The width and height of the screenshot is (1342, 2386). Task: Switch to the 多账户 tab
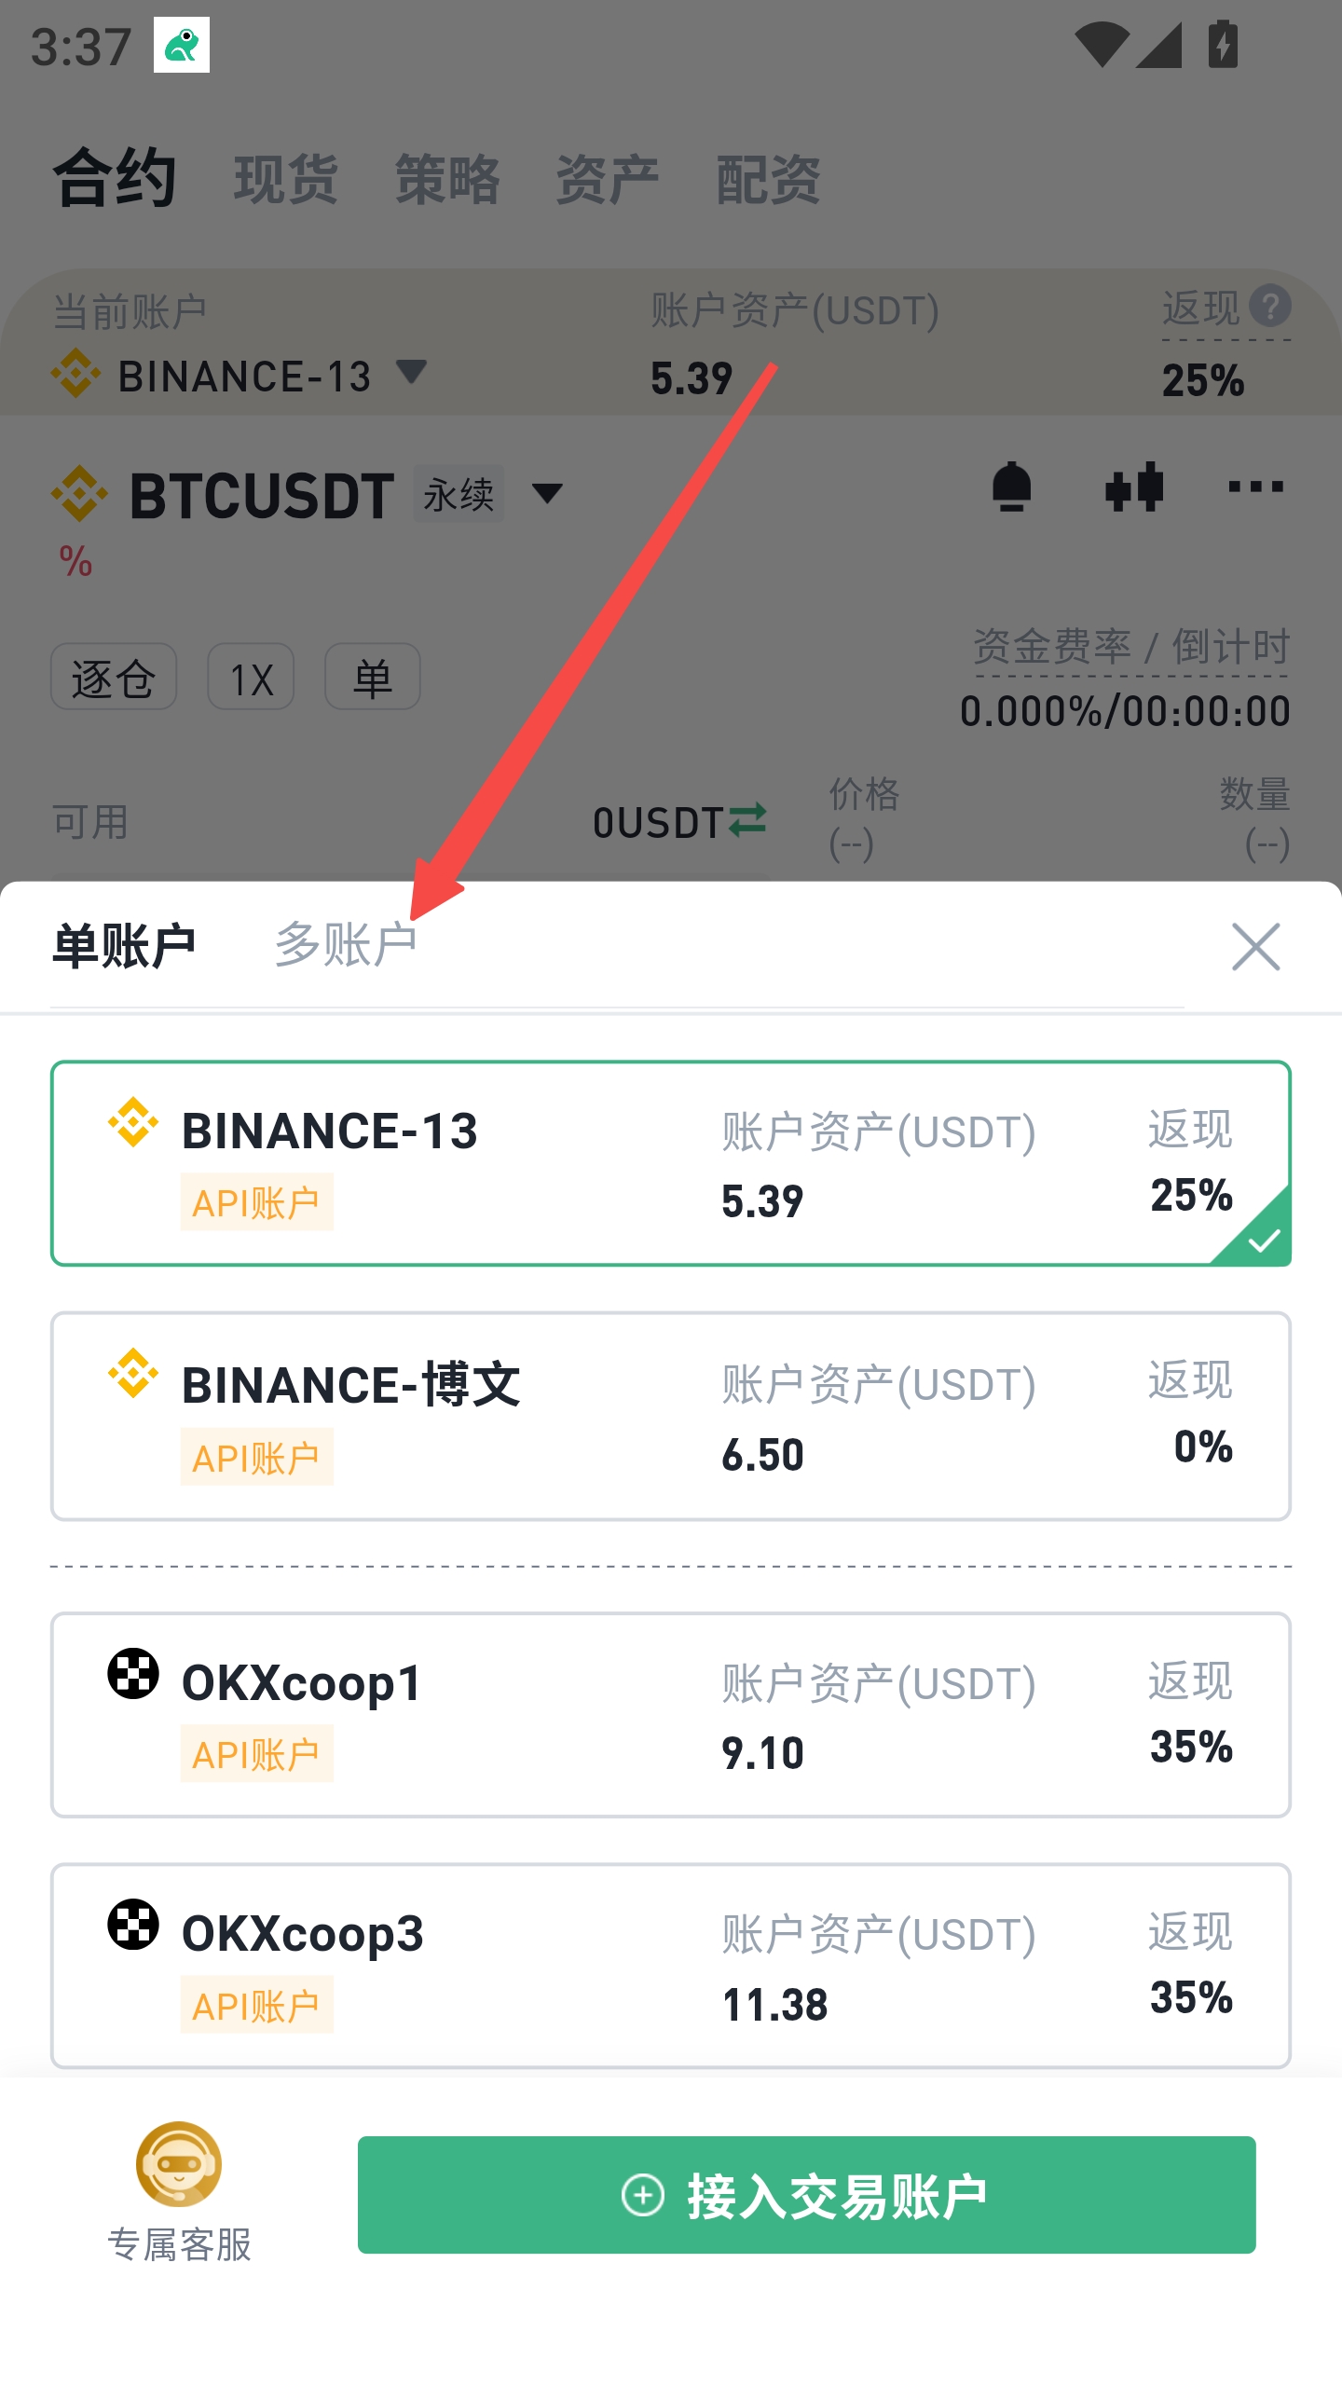tap(346, 945)
